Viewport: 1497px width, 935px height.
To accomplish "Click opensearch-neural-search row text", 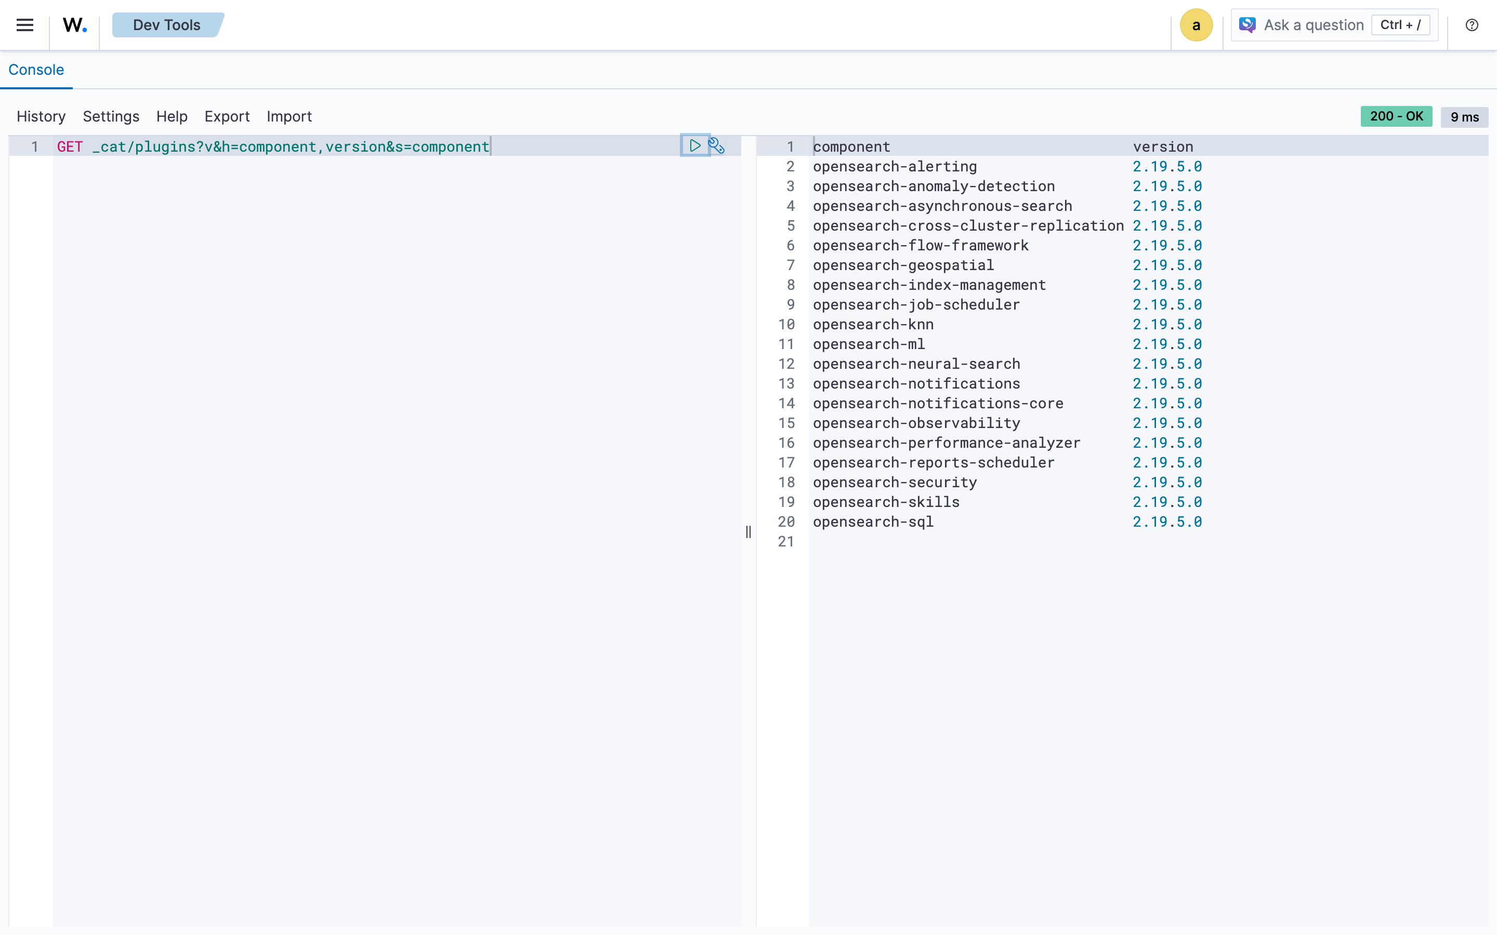I will 916,364.
